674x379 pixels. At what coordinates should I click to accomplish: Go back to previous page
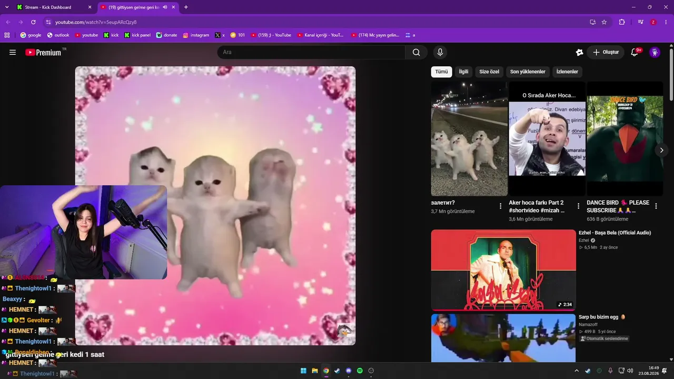[x=8, y=22]
